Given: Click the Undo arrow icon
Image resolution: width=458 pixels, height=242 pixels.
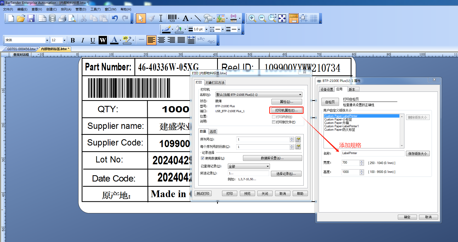Looking at the screenshot, I should click(115, 18).
